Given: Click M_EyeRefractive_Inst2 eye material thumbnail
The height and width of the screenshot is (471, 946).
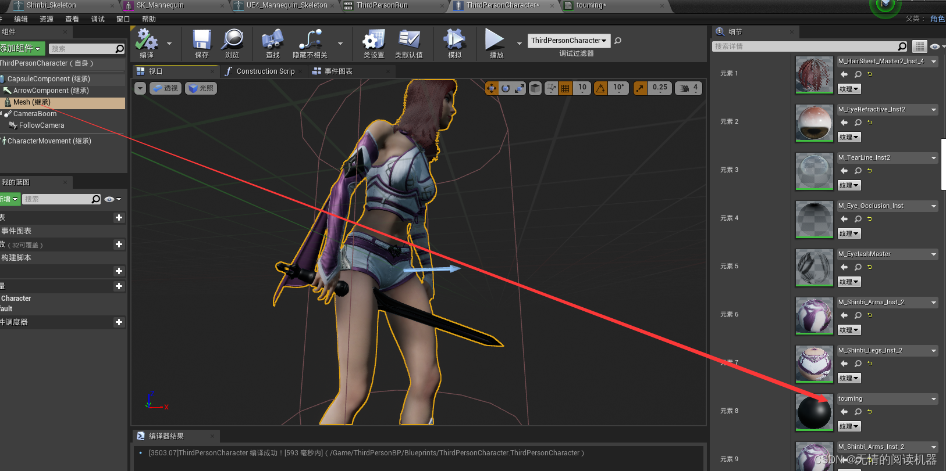Looking at the screenshot, I should pos(814,123).
